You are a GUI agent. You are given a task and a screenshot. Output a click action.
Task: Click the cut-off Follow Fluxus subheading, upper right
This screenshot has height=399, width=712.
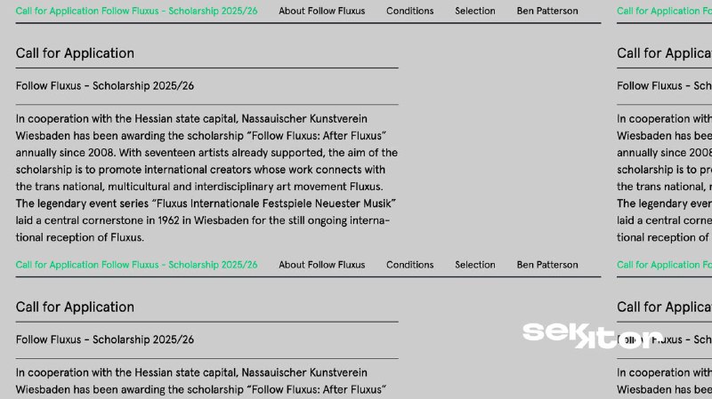click(663, 86)
